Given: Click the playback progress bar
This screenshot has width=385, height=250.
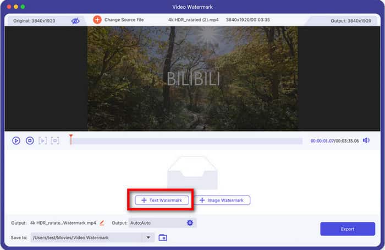Looking at the screenshot, I should tap(186, 141).
